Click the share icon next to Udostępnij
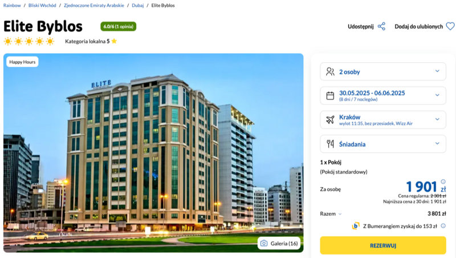This screenshot has height=258, width=456. pos(381,26)
